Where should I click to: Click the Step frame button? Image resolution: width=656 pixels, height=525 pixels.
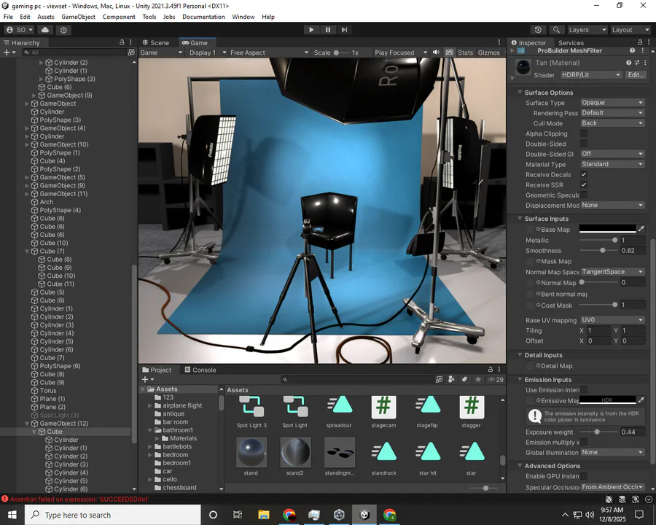(x=344, y=30)
